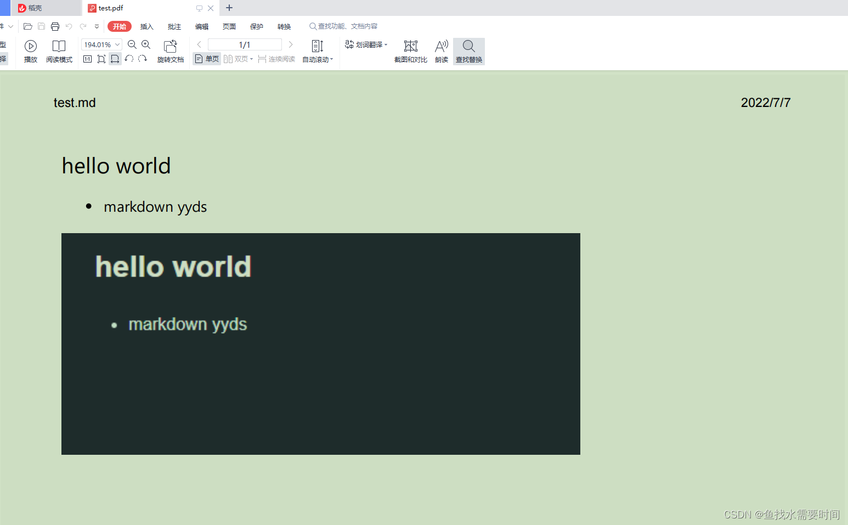Click the date '2022/7/7' in header

point(766,103)
